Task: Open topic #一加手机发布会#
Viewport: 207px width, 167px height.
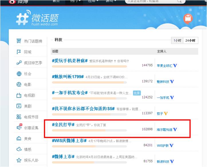Action: pos(70,93)
